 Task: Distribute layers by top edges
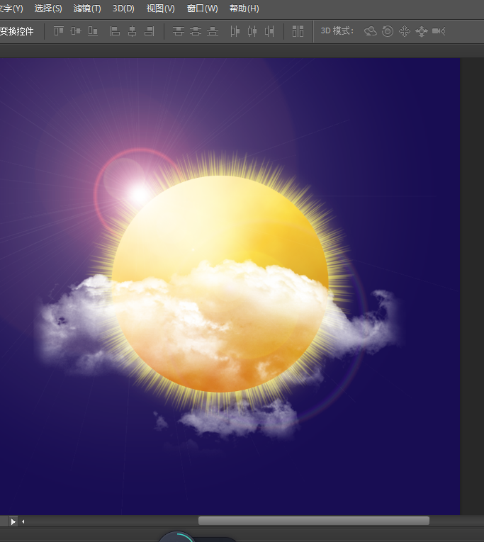point(179,31)
